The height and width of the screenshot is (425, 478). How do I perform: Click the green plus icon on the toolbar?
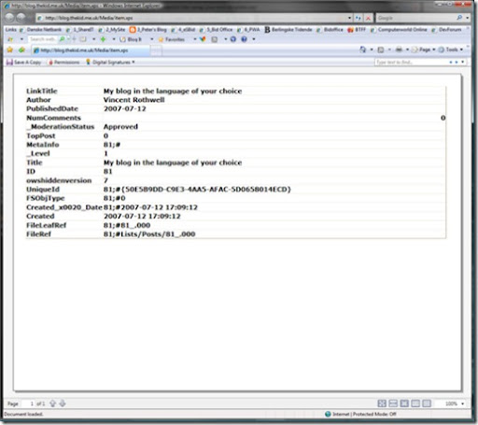pos(103,39)
